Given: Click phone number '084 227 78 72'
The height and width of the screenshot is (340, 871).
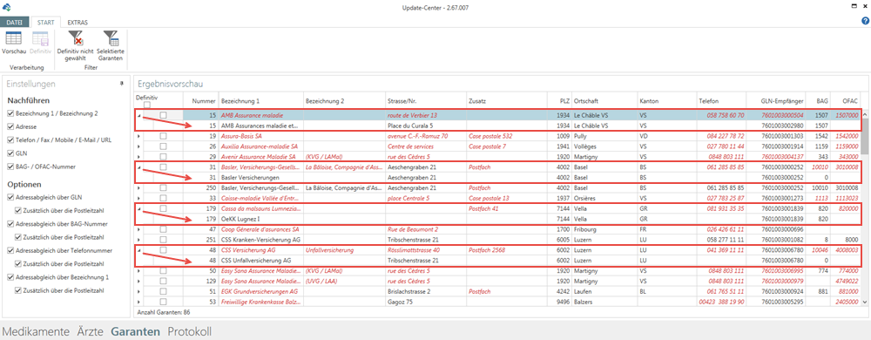Looking at the screenshot, I should click(x=726, y=136).
